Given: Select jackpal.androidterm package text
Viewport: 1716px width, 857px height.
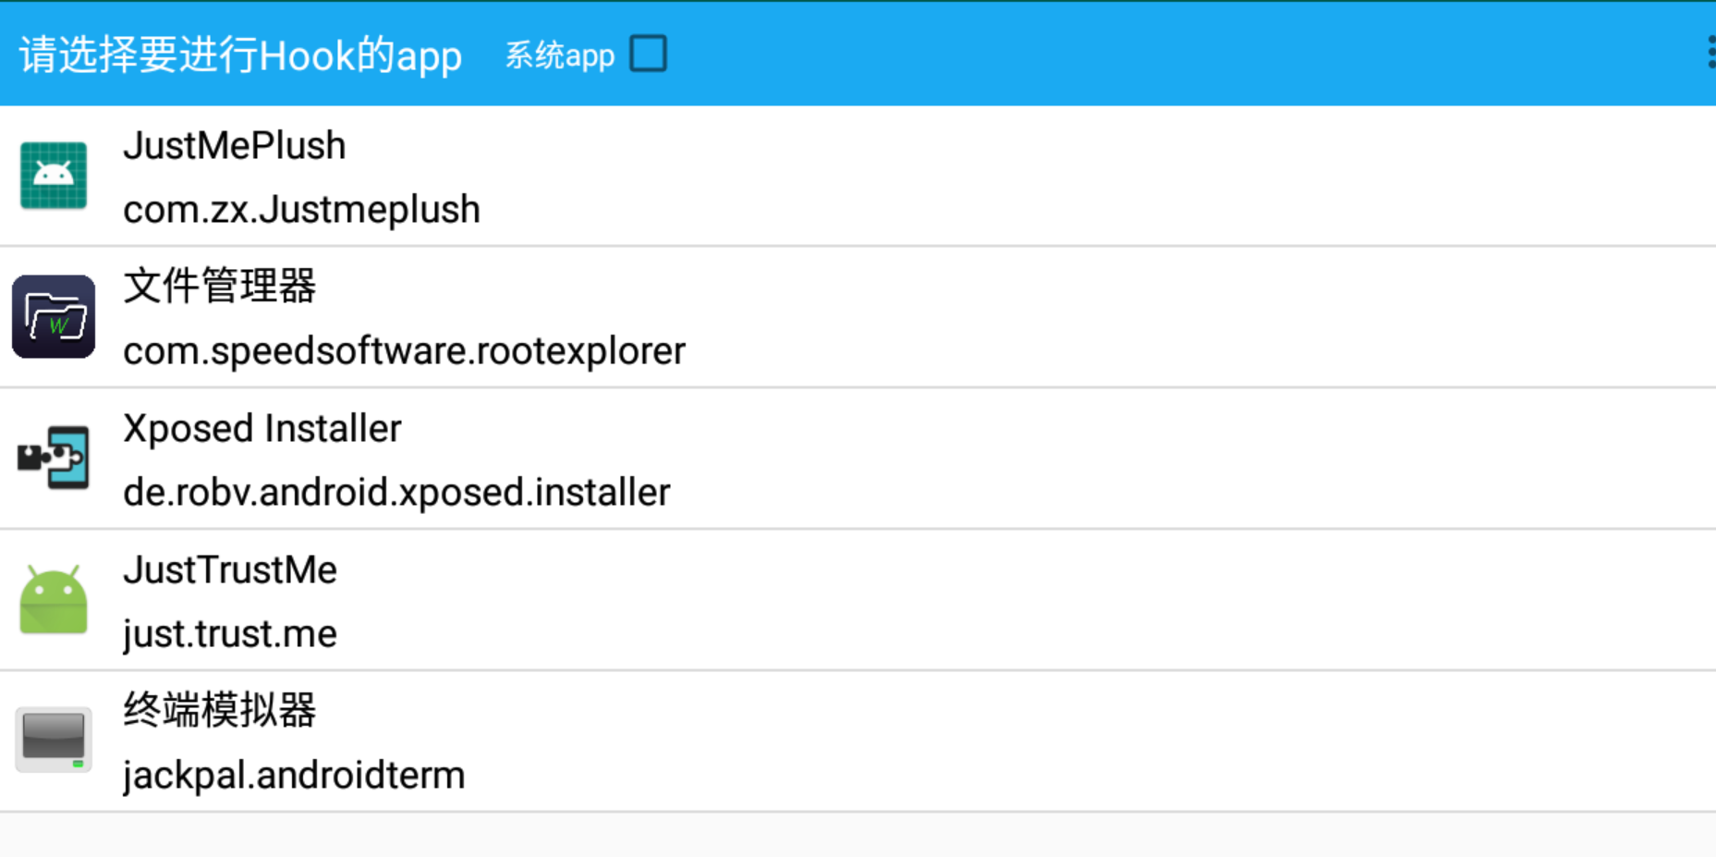Looking at the screenshot, I should (x=294, y=776).
